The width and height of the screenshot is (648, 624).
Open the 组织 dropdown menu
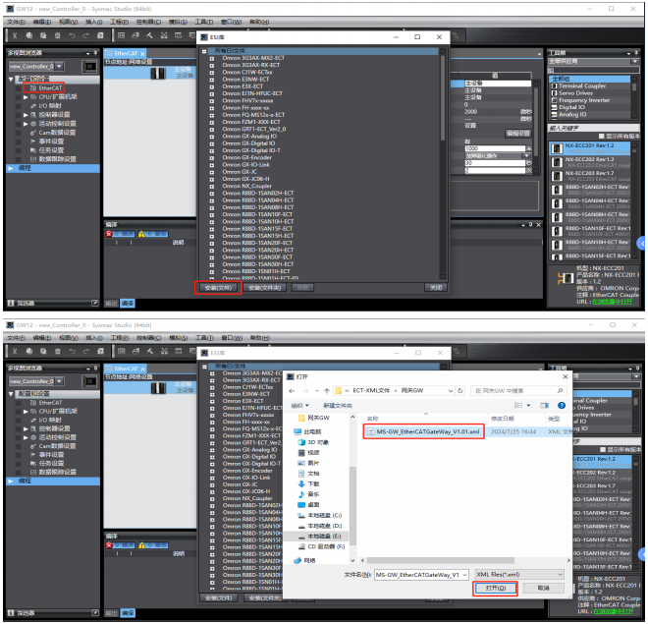pos(300,406)
